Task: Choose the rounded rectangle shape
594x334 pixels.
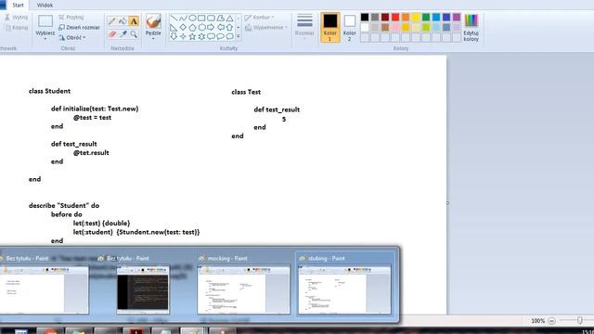Action: click(x=211, y=19)
